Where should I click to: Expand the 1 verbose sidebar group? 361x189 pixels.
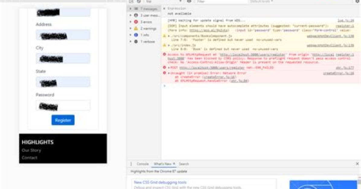pos(130,42)
